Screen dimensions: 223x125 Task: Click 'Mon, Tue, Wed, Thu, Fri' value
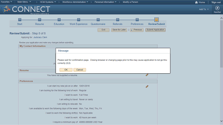coord(90,108)
